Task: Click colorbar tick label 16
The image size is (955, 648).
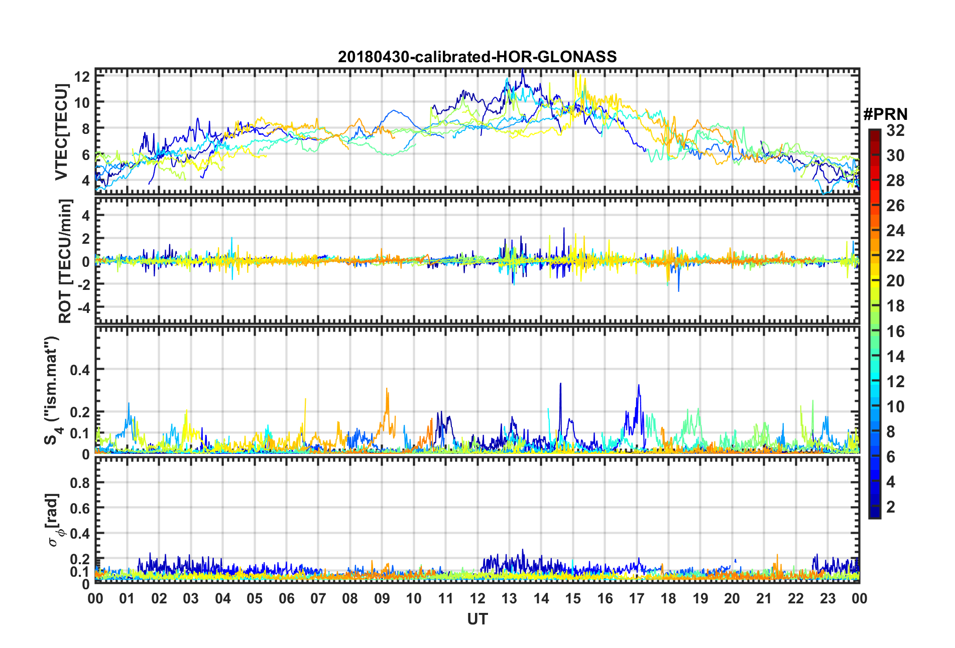Action: [x=895, y=332]
